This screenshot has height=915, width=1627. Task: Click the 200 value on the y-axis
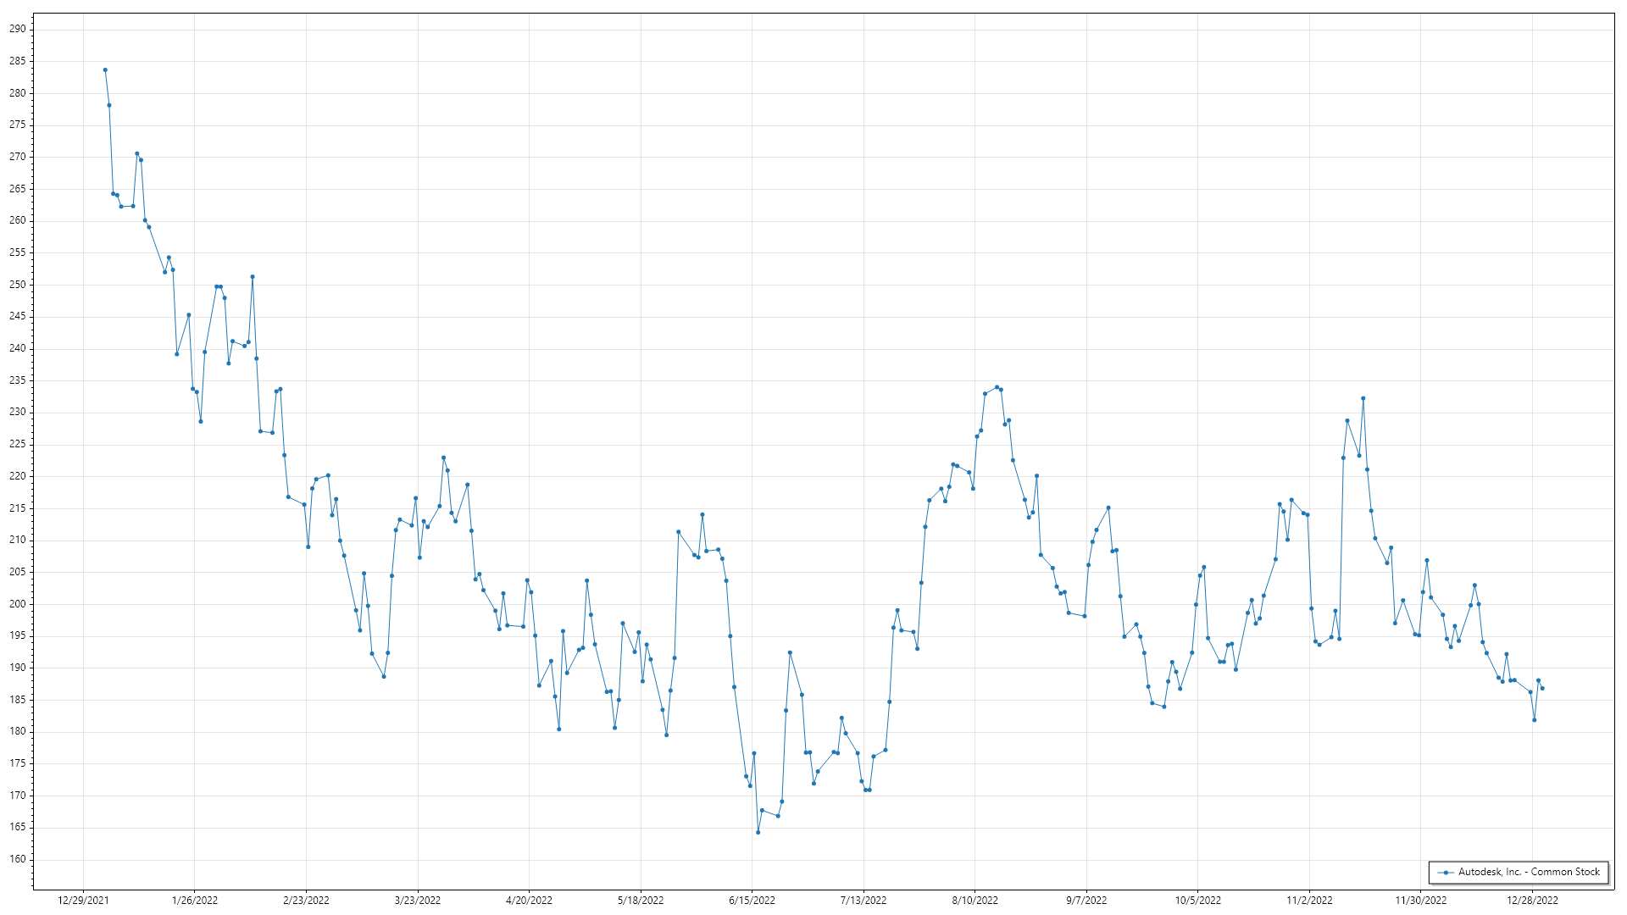(18, 604)
